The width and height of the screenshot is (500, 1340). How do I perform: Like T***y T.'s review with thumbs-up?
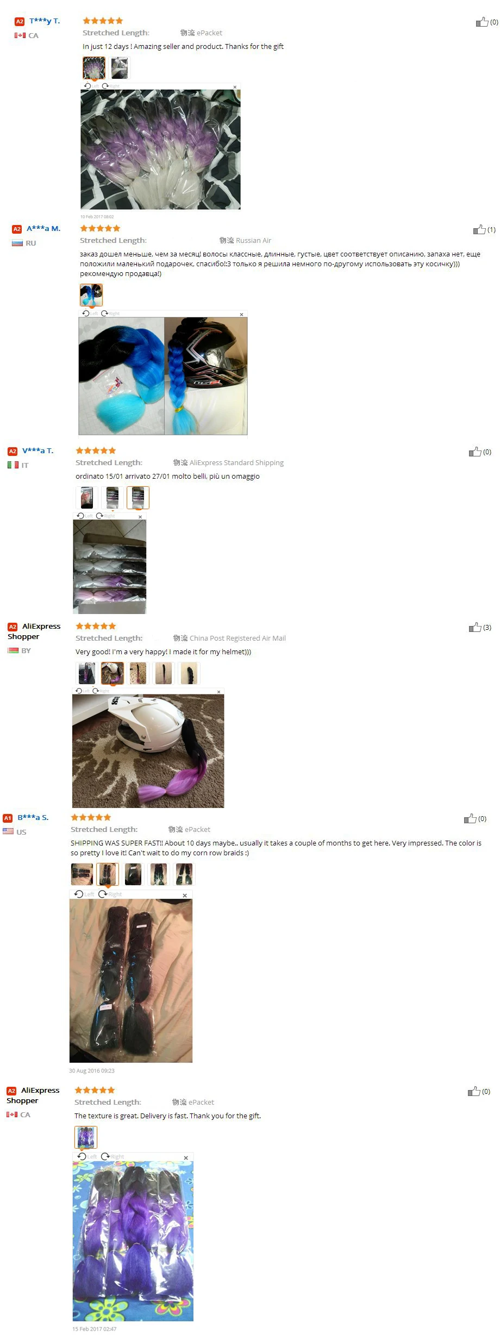(x=482, y=22)
